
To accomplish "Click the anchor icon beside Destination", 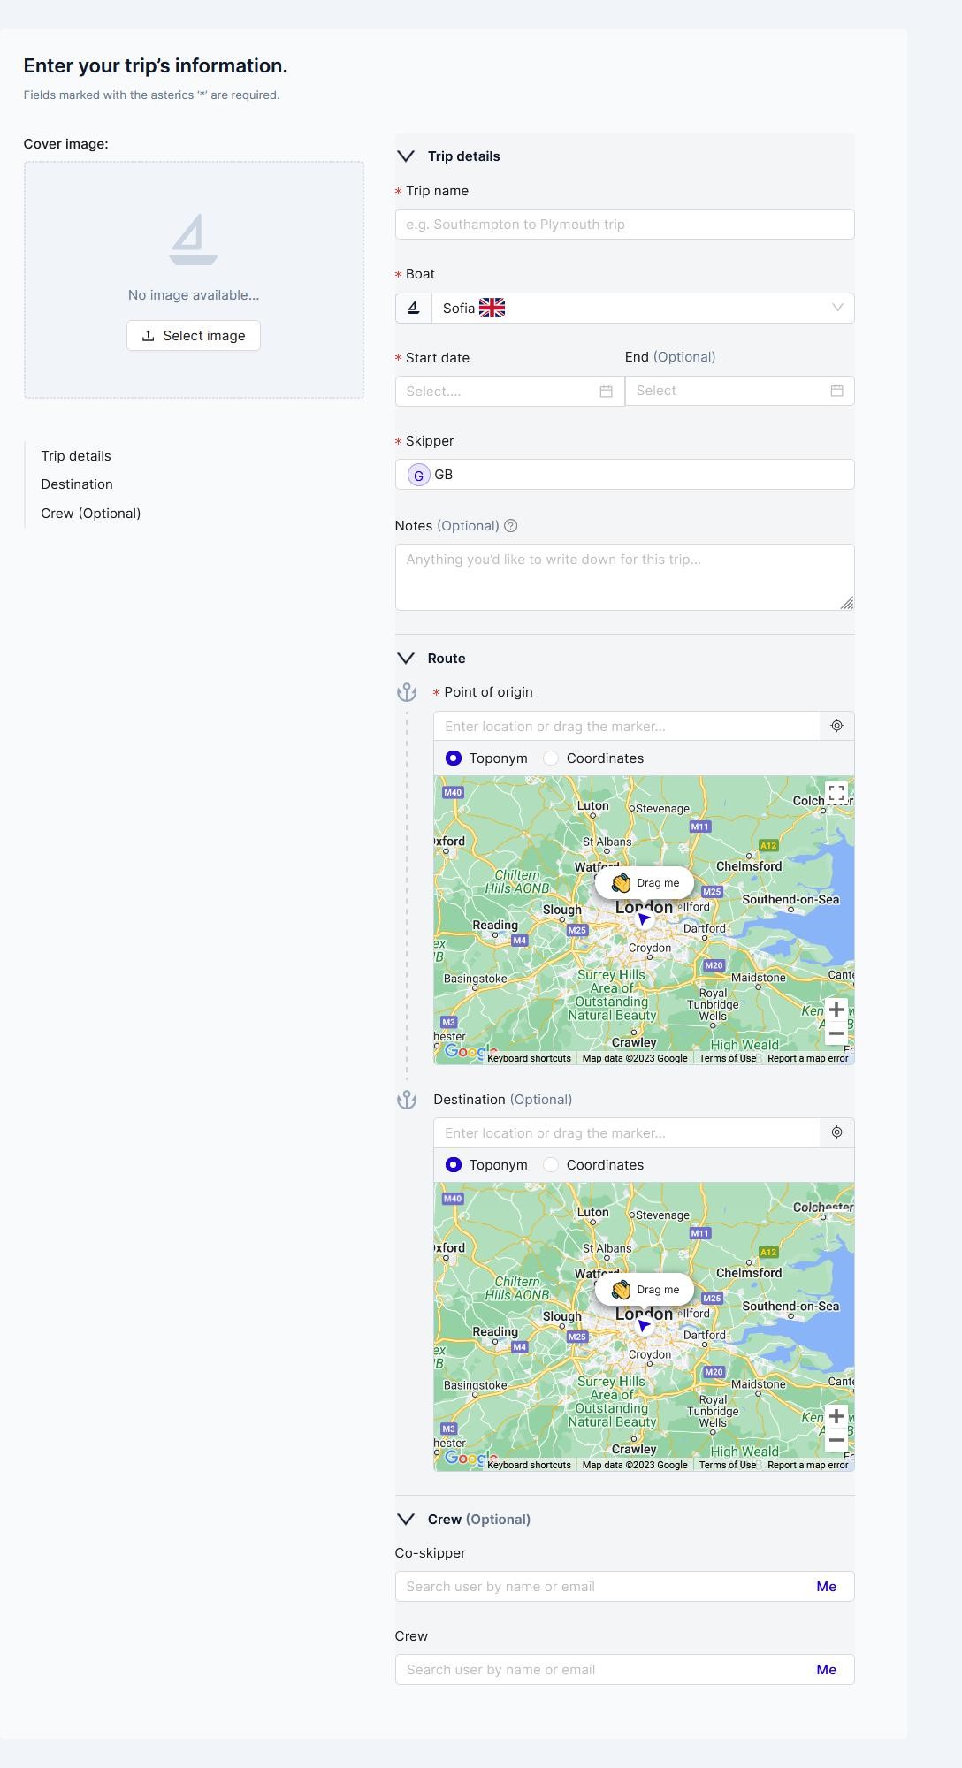I will [x=407, y=1100].
